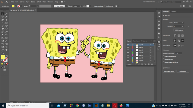Open stroke weight dropdown

point(37,6)
